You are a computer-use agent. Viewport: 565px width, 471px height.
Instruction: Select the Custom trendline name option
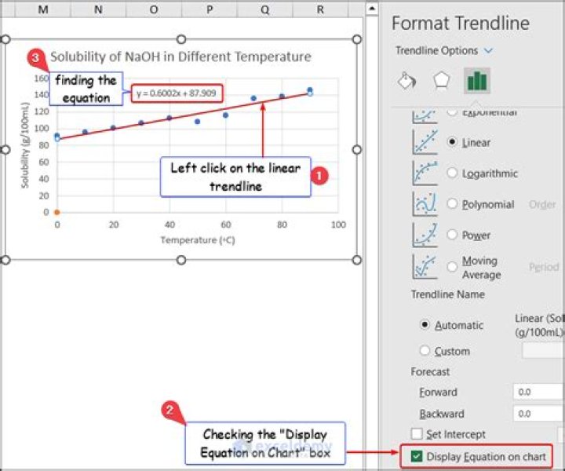point(425,351)
